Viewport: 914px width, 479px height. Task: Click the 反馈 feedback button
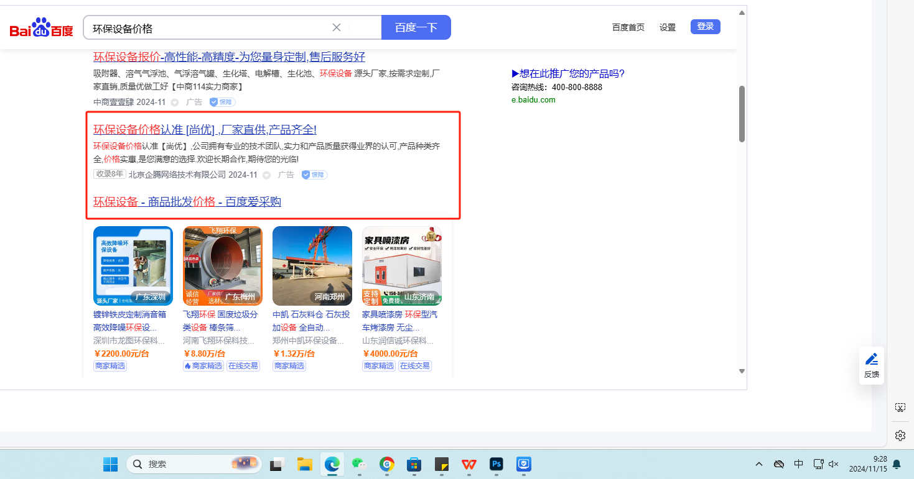click(x=872, y=365)
